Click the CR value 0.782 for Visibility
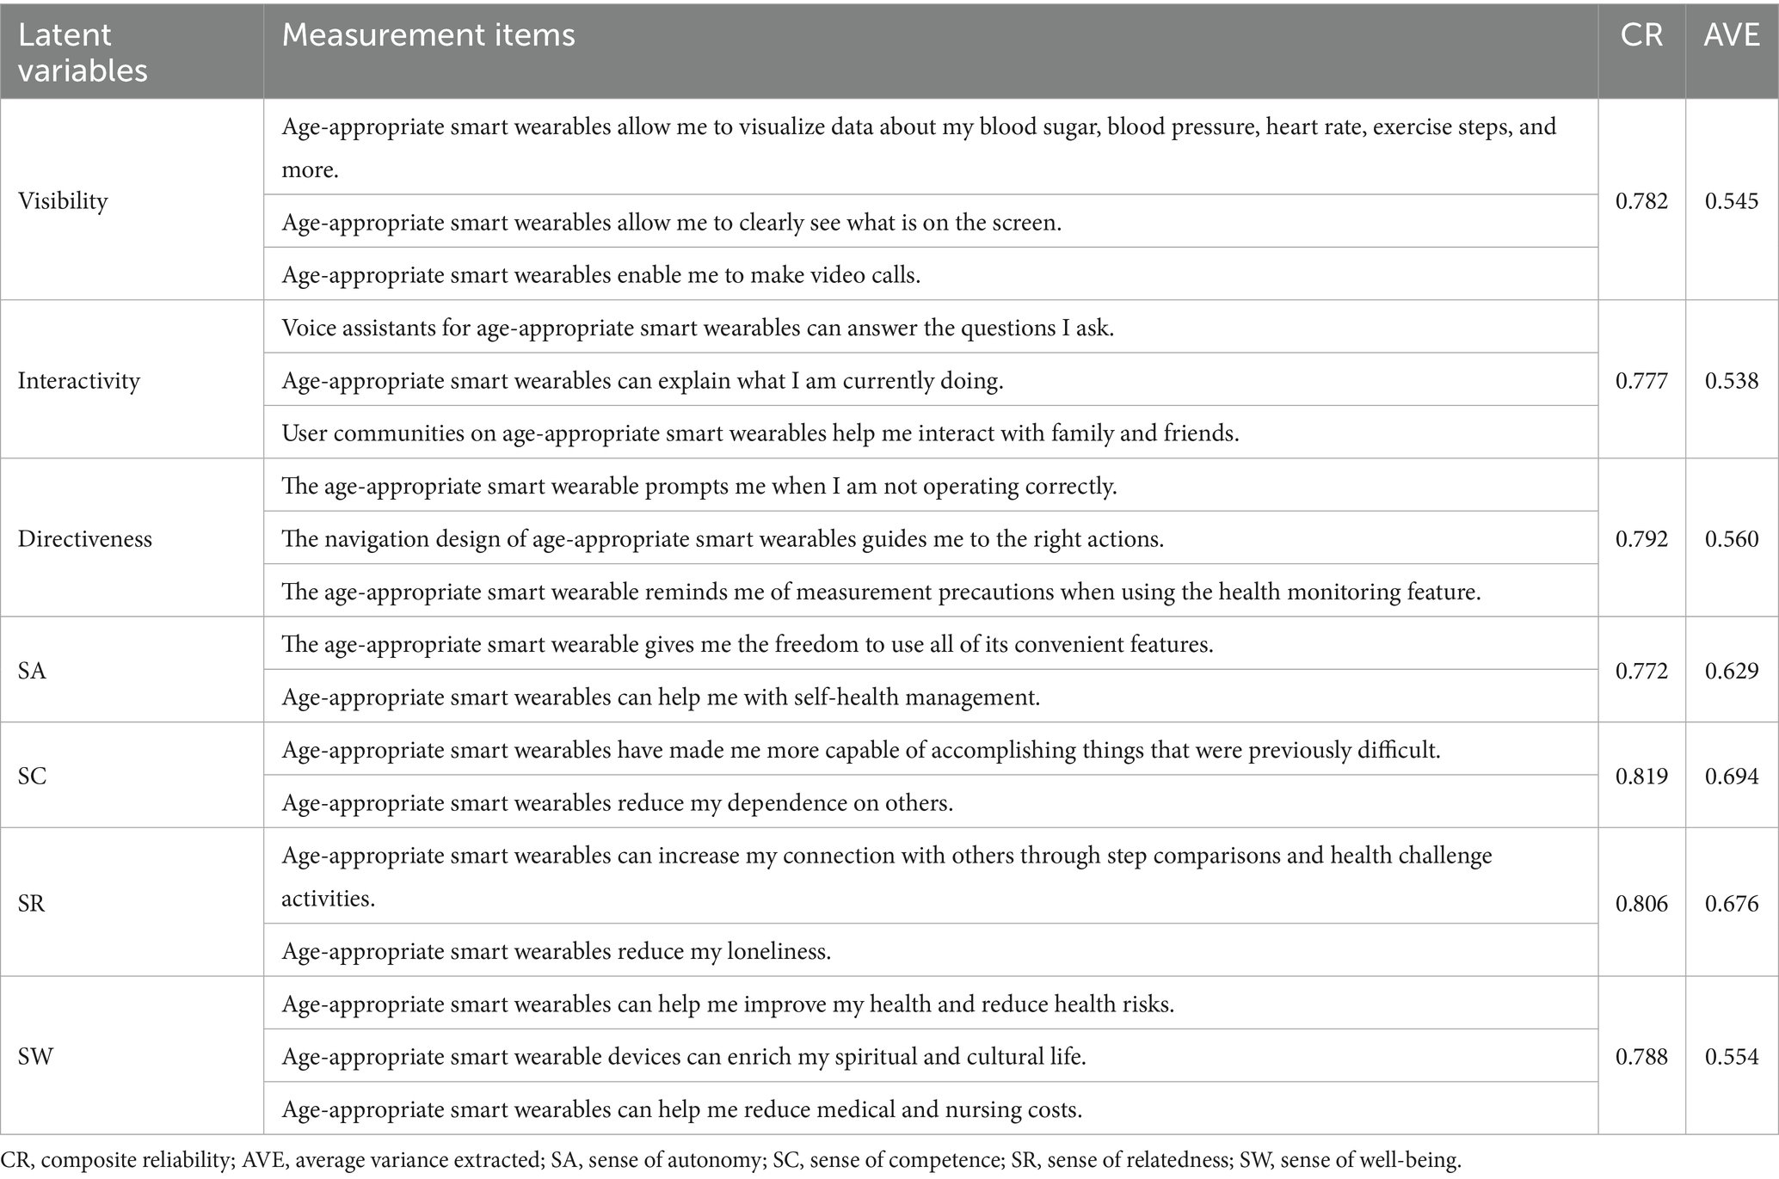This screenshot has height=1179, width=1779. click(x=1640, y=201)
